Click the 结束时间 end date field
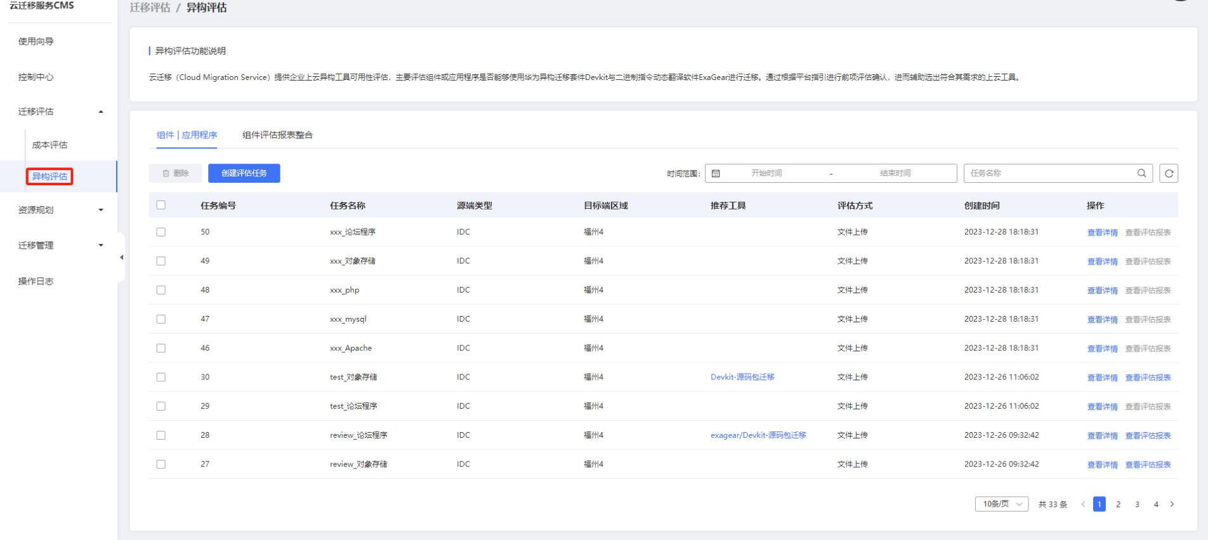This screenshot has height=540, width=1208. pos(895,173)
